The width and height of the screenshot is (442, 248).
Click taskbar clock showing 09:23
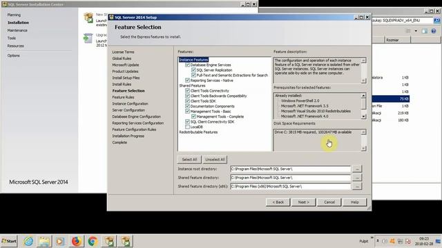pos(423,241)
